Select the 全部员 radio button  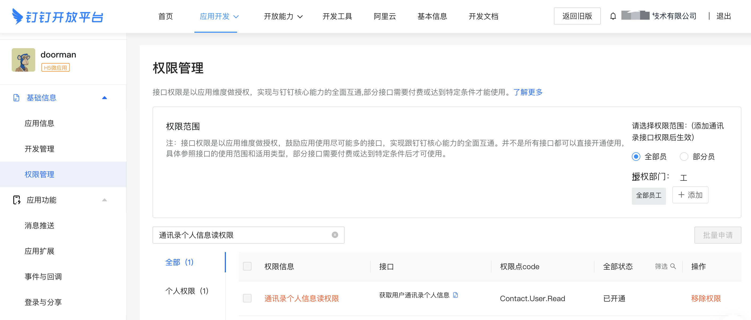coord(636,157)
